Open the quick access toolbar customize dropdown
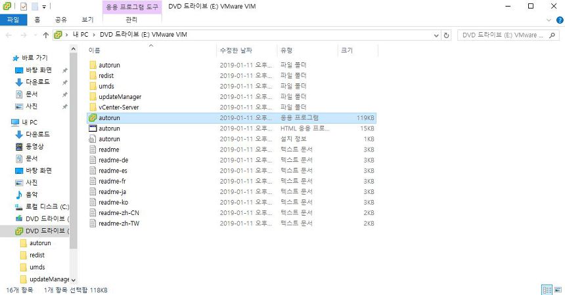The height and width of the screenshot is (295, 565). [44, 7]
